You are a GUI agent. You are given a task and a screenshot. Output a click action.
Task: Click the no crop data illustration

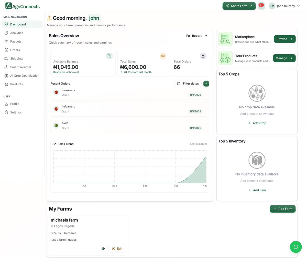coord(257,93)
